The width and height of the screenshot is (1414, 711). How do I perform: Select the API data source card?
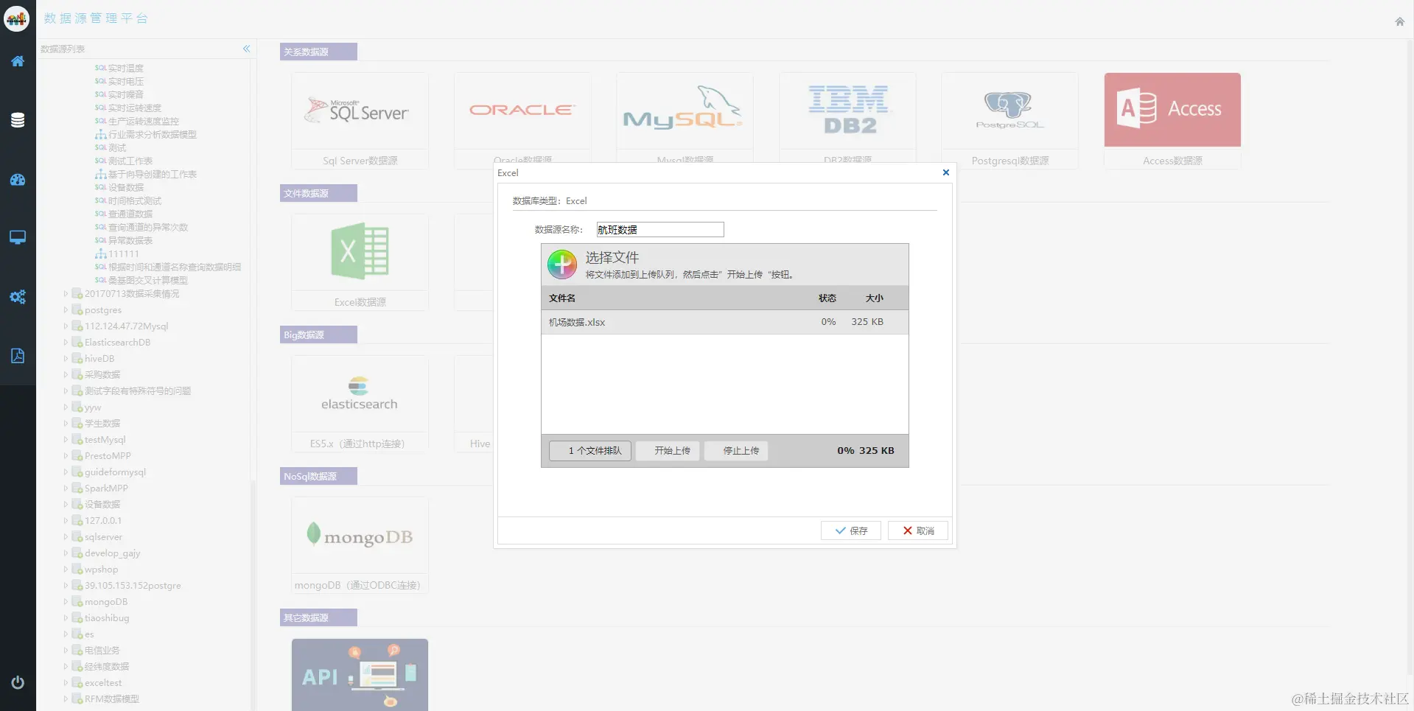360,674
